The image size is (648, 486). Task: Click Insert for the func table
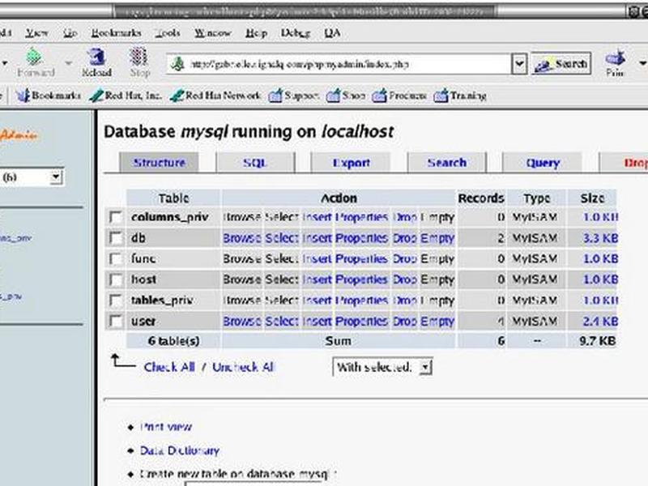(317, 258)
